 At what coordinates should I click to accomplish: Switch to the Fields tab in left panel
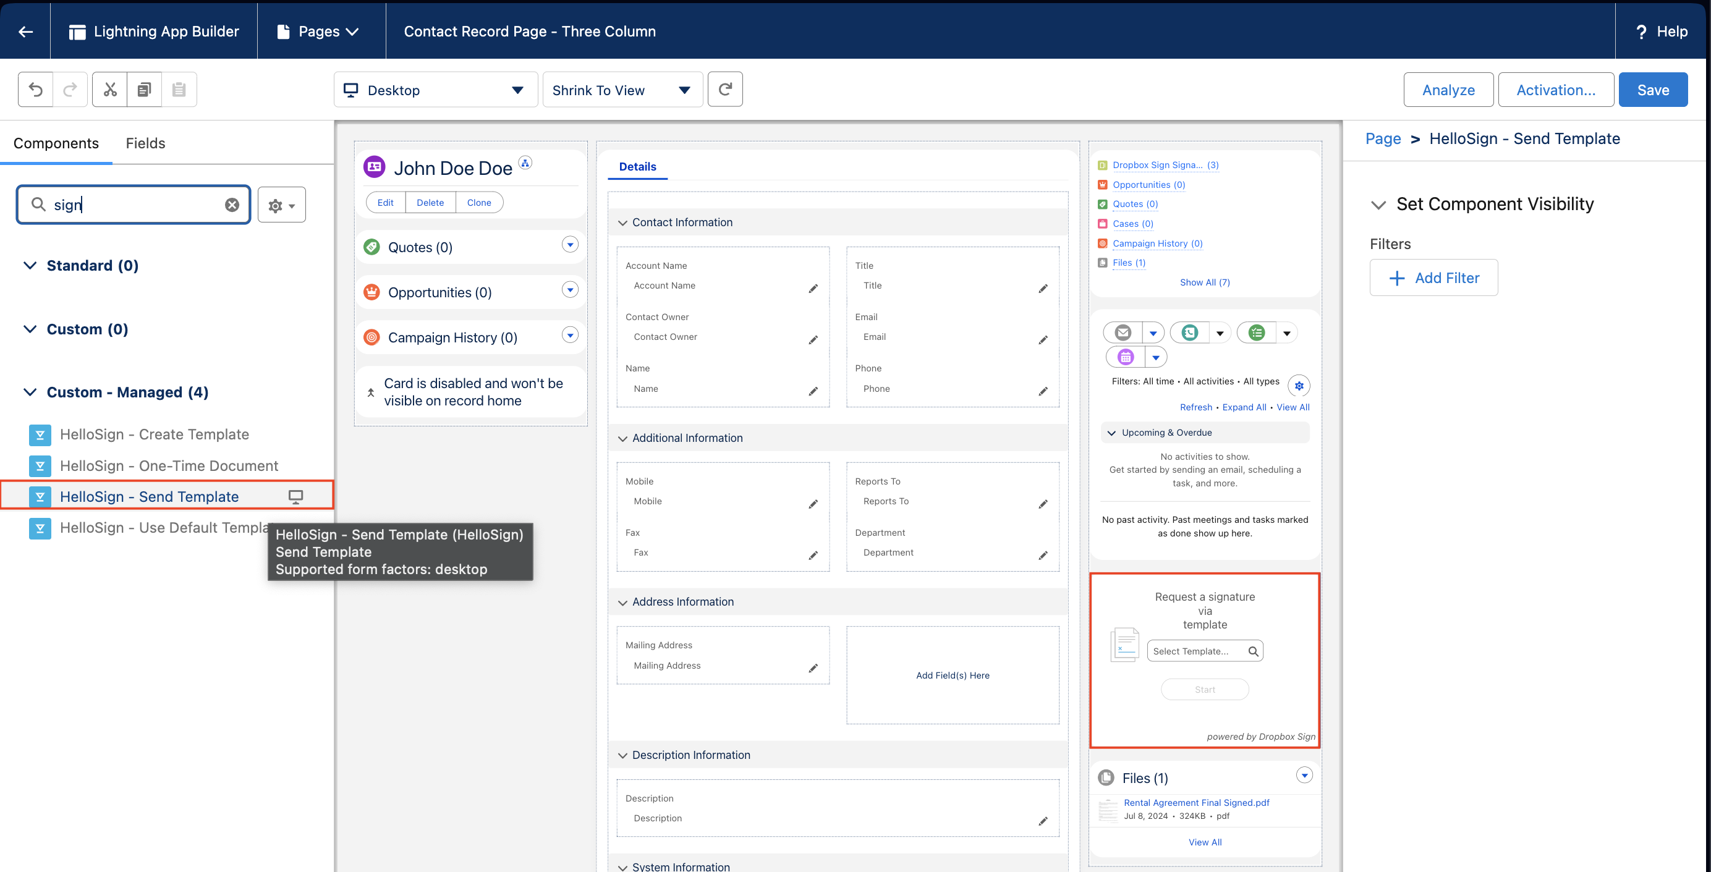[x=146, y=142]
